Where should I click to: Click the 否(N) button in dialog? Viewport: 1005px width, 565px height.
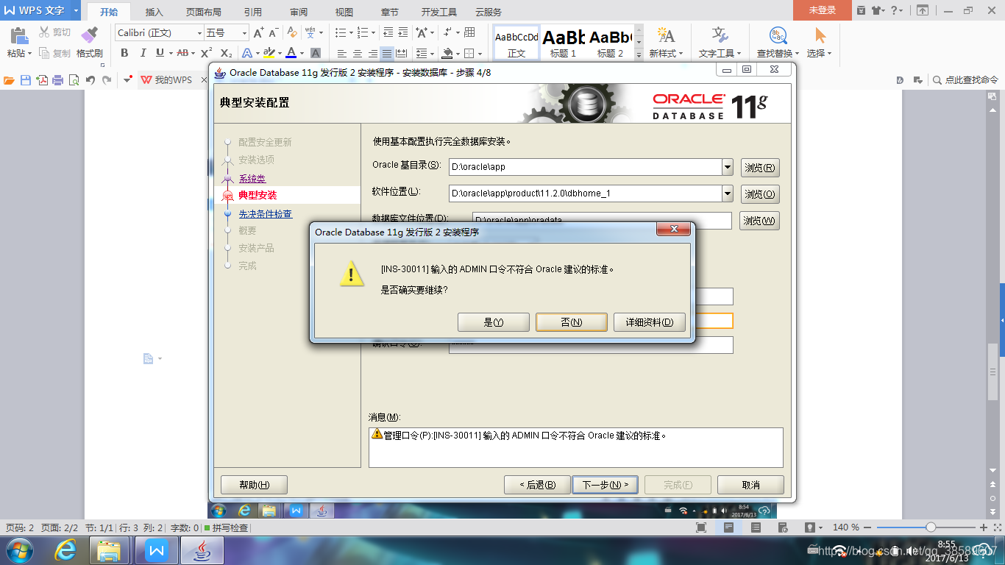pos(572,322)
